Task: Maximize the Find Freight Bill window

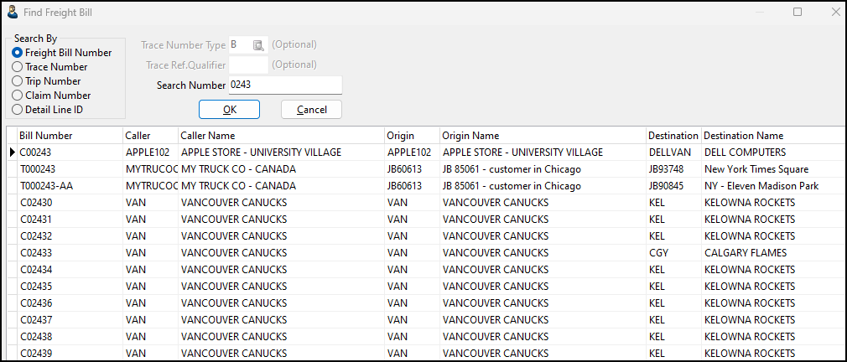Action: pos(798,12)
